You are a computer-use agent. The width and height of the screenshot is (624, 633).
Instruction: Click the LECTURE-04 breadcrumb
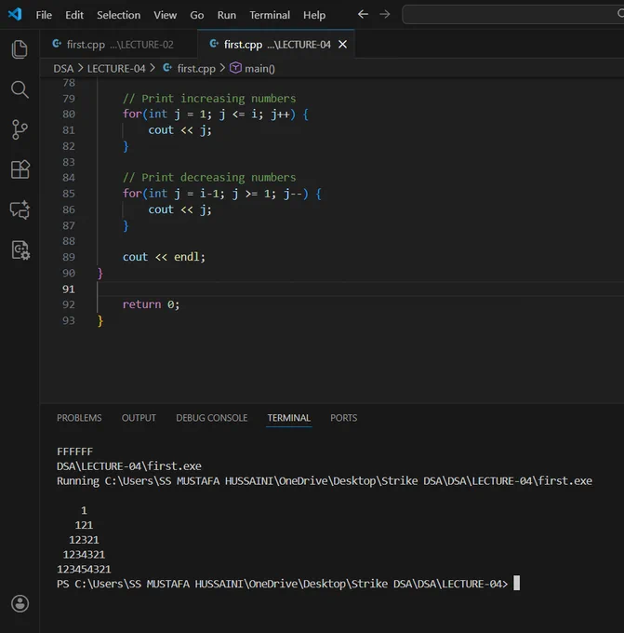point(116,69)
